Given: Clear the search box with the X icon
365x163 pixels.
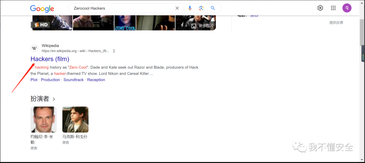Looking at the screenshot, I should pyautogui.click(x=177, y=8).
